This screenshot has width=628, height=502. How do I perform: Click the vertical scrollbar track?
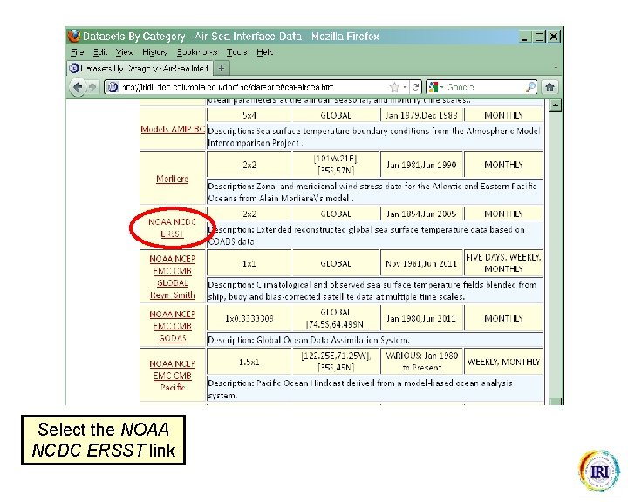click(x=556, y=255)
